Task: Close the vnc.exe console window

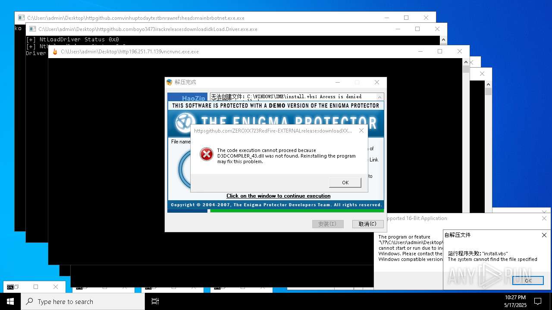Action: (x=460, y=51)
